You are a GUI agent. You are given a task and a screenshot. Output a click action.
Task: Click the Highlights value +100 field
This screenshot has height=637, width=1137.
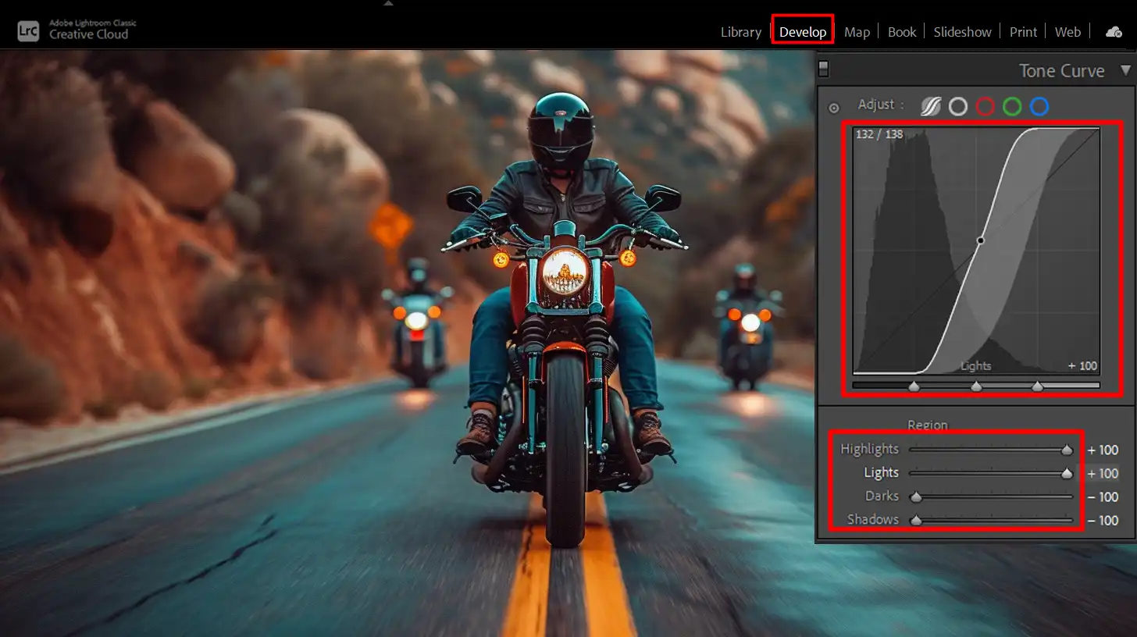coord(1103,450)
